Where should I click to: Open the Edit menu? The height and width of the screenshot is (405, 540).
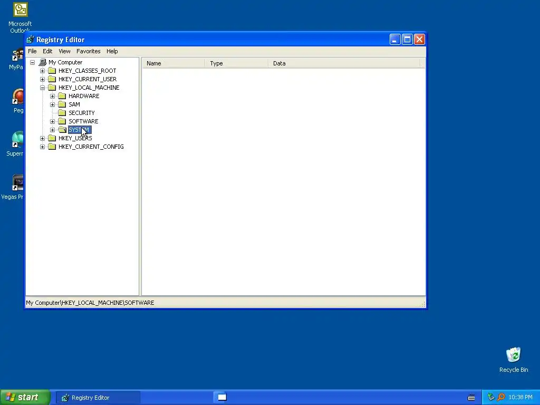tap(47, 51)
